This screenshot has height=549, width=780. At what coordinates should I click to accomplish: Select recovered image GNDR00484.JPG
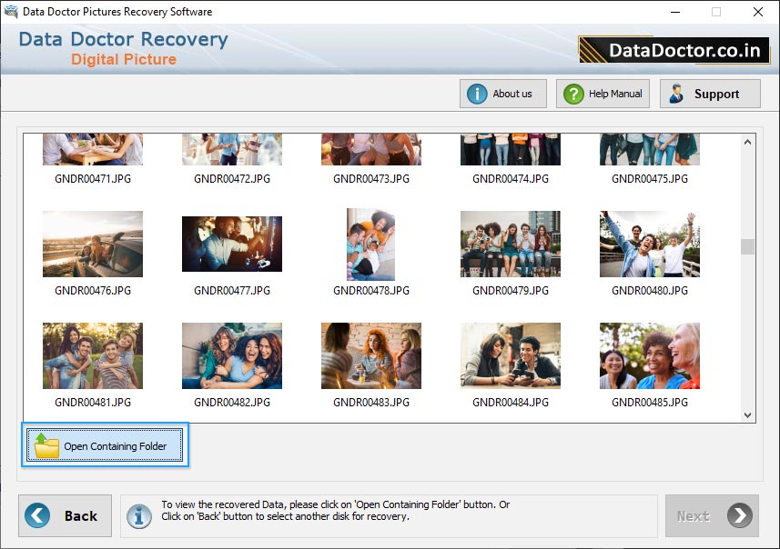pos(510,354)
